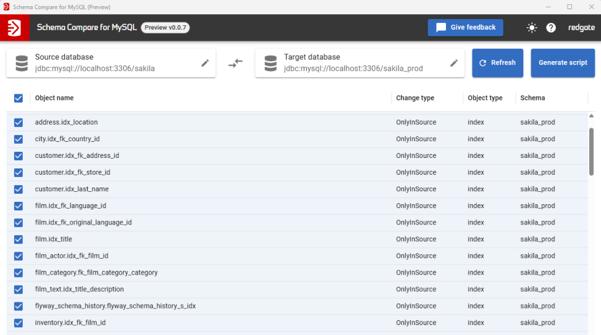Uncheck customer.idx_fk_store_id checkbox
This screenshot has height=335, width=601.
[19, 172]
